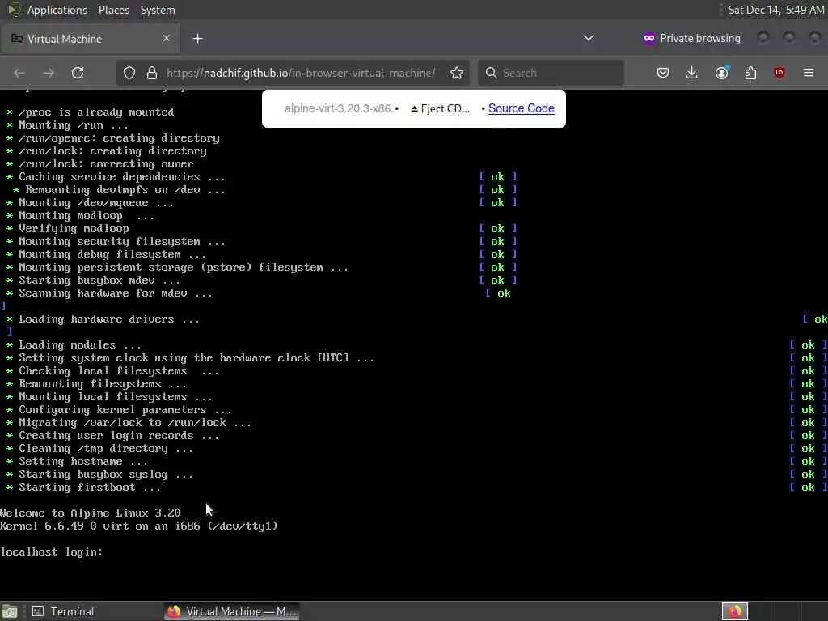Bookmark this page with the star
The image size is (828, 621).
(457, 73)
